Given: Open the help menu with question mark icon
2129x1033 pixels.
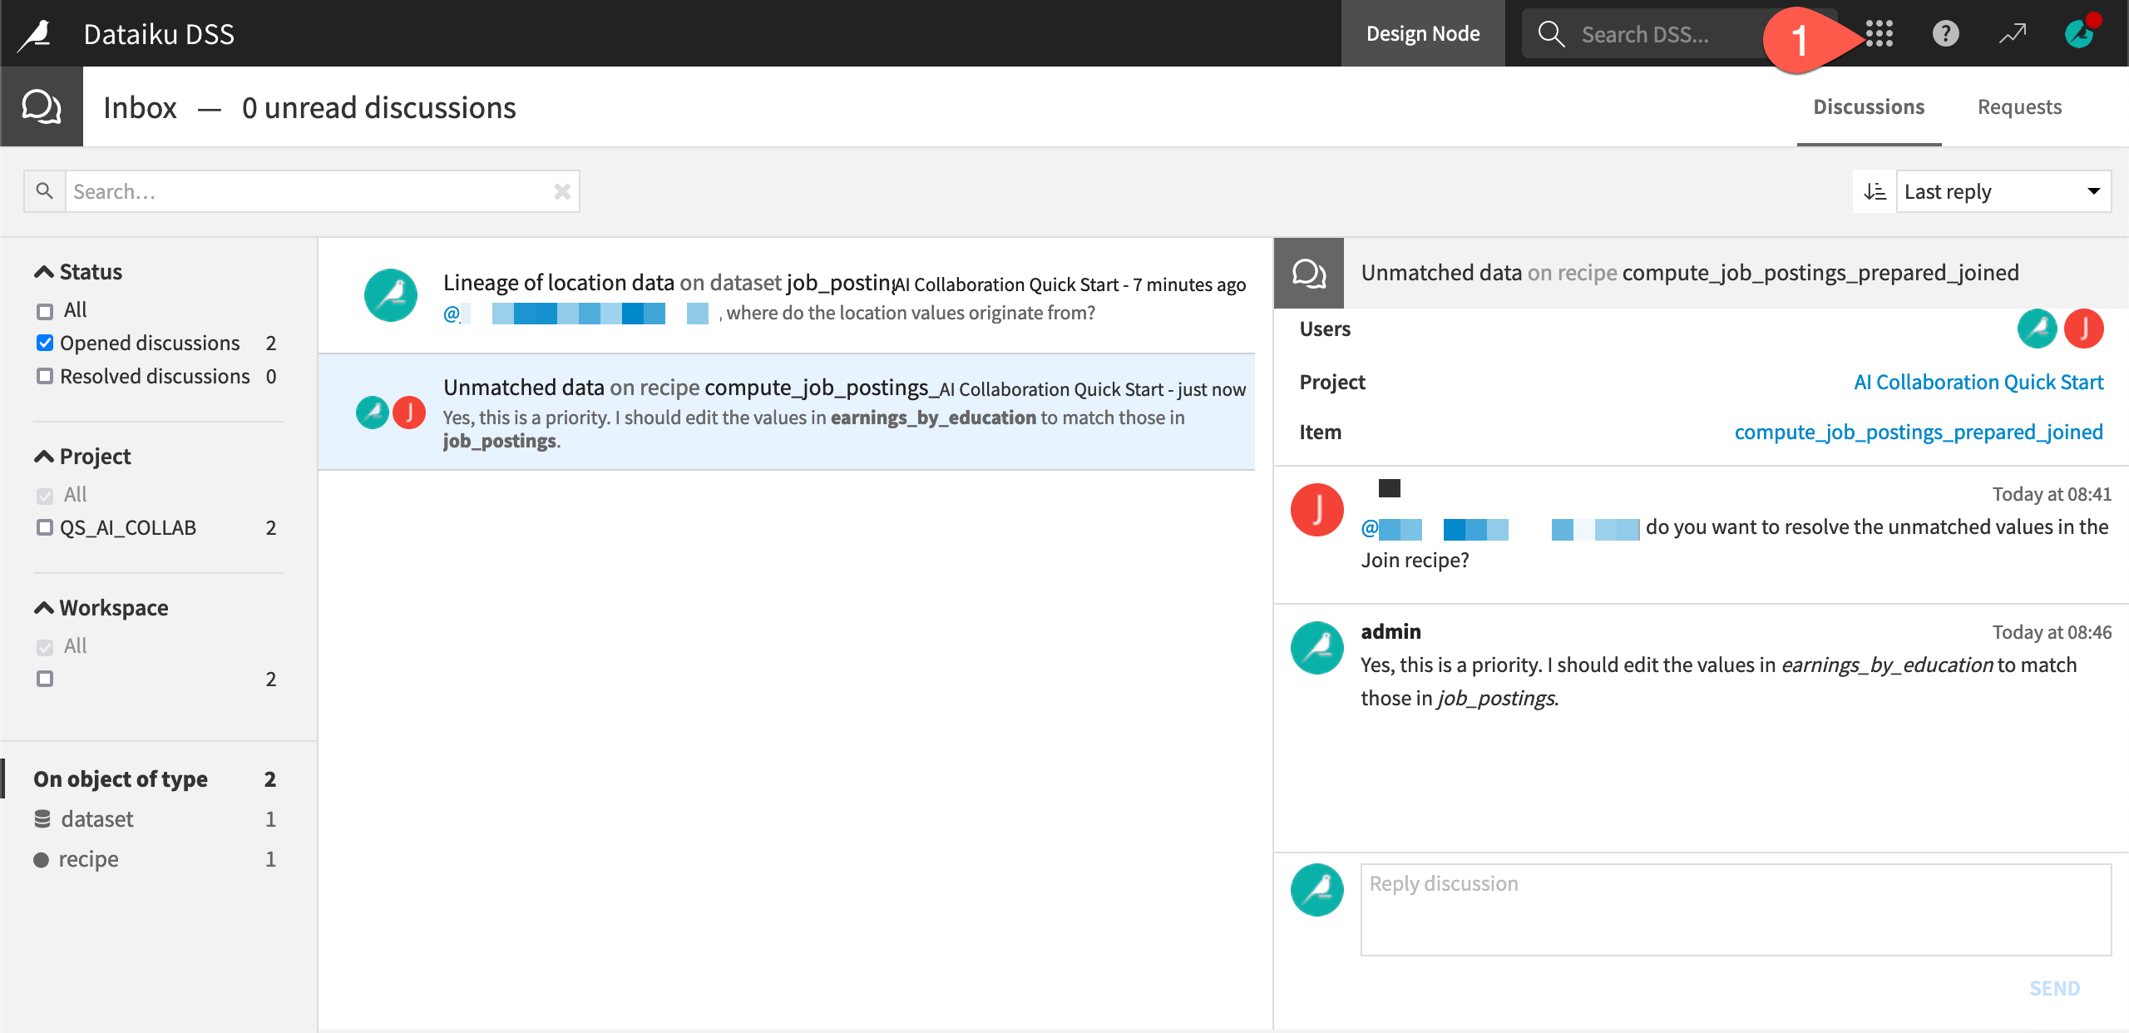Looking at the screenshot, I should pos(1945,33).
